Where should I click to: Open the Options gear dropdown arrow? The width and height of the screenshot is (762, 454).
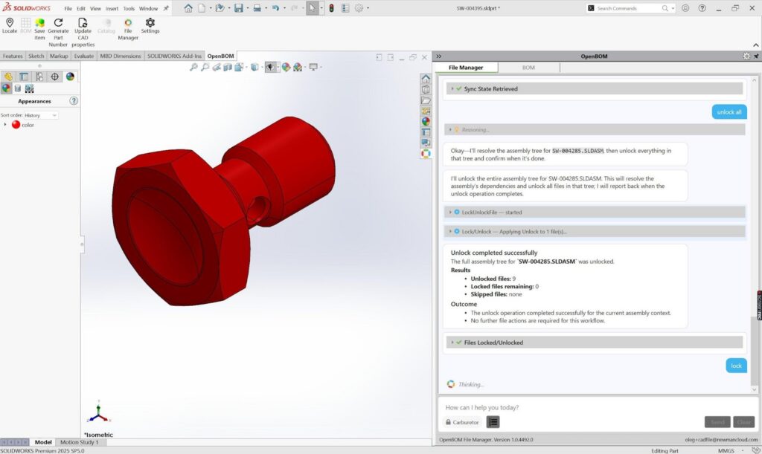pos(368,8)
